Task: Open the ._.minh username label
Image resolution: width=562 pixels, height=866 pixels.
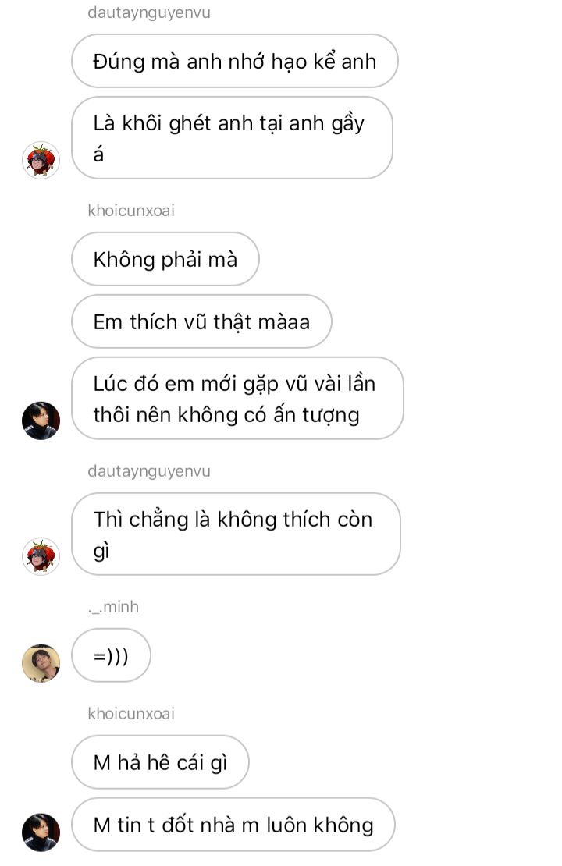Action: point(113,606)
